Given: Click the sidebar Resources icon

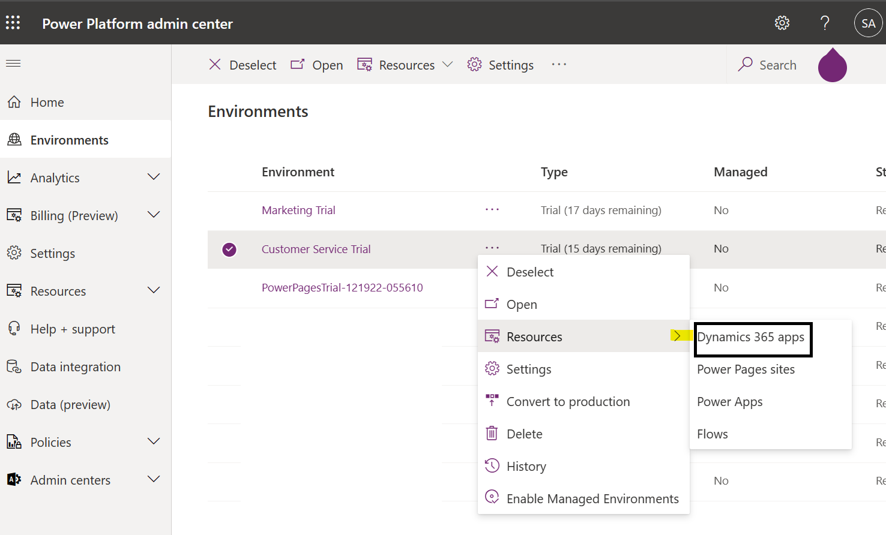Looking at the screenshot, I should tap(14, 291).
